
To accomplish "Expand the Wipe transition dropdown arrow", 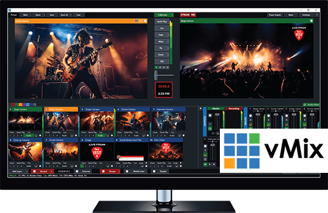I will tap(168, 41).
